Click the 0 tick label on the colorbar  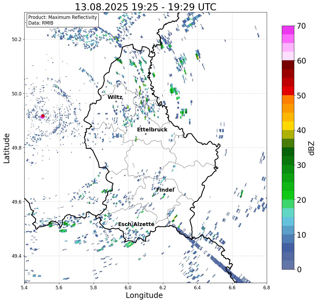coord(299,270)
